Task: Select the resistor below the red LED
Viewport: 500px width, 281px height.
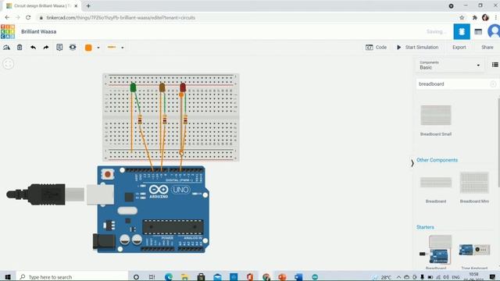Action: tap(185, 119)
